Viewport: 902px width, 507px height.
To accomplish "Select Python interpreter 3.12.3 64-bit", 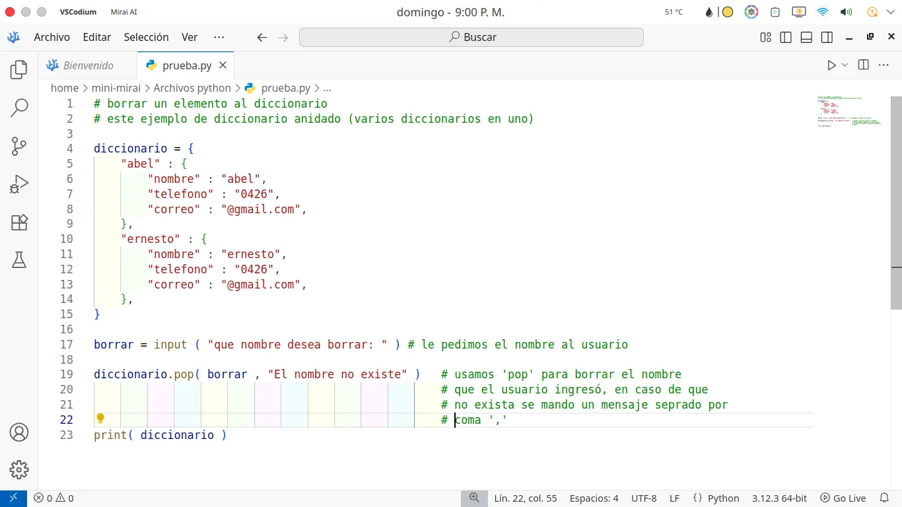I will 779,498.
